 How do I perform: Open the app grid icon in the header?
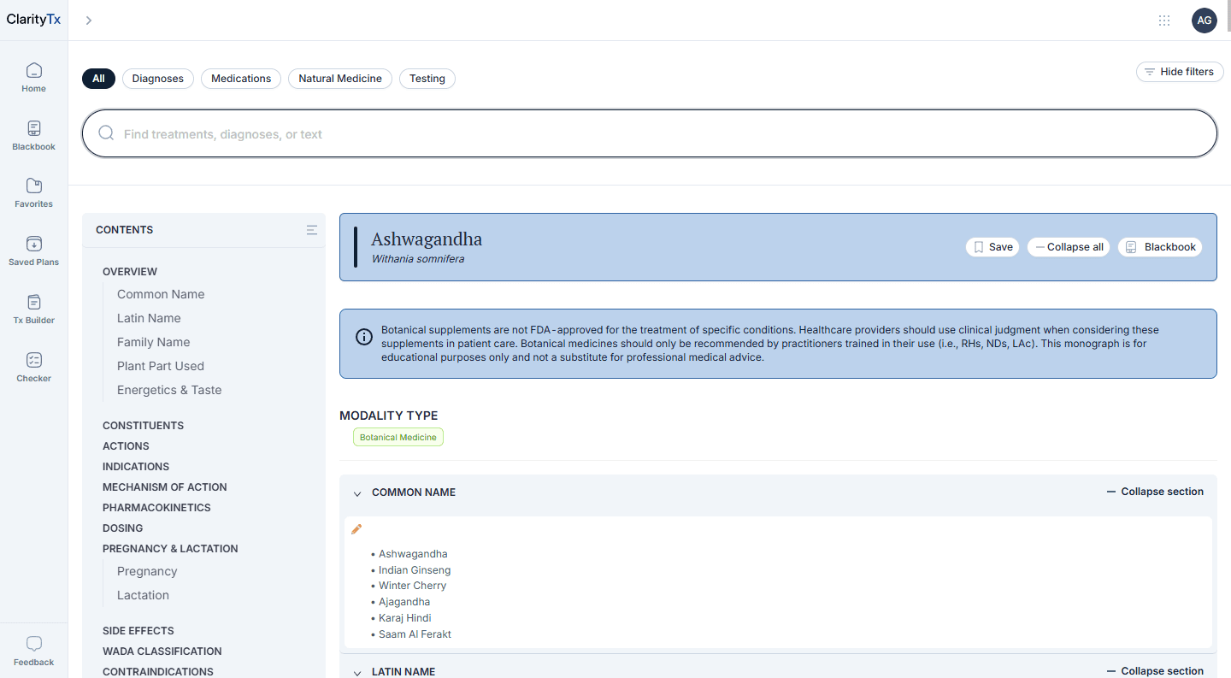1164,21
